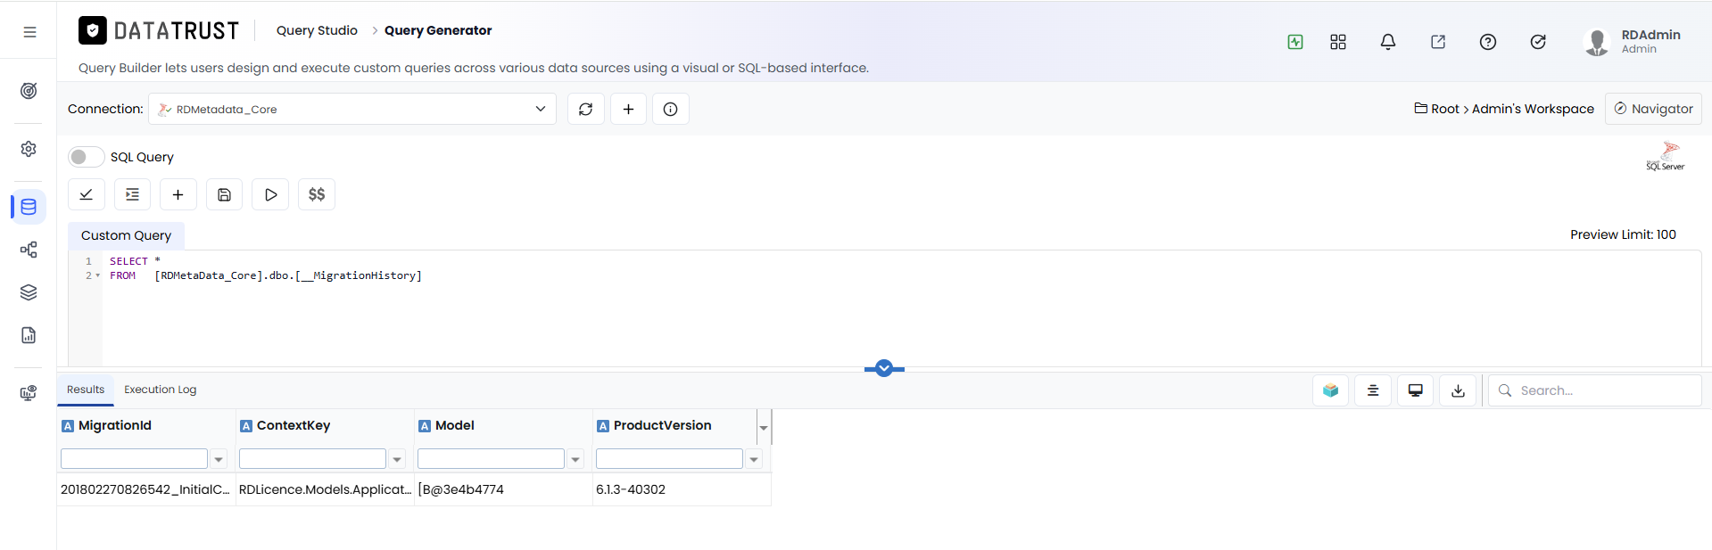Show connection info icon

[671, 109]
